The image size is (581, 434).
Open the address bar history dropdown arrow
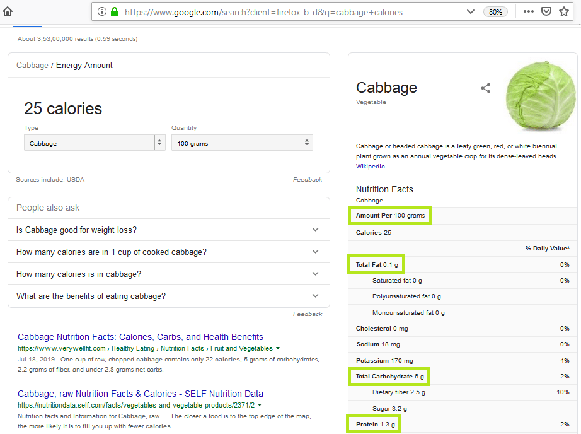pyautogui.click(x=471, y=11)
